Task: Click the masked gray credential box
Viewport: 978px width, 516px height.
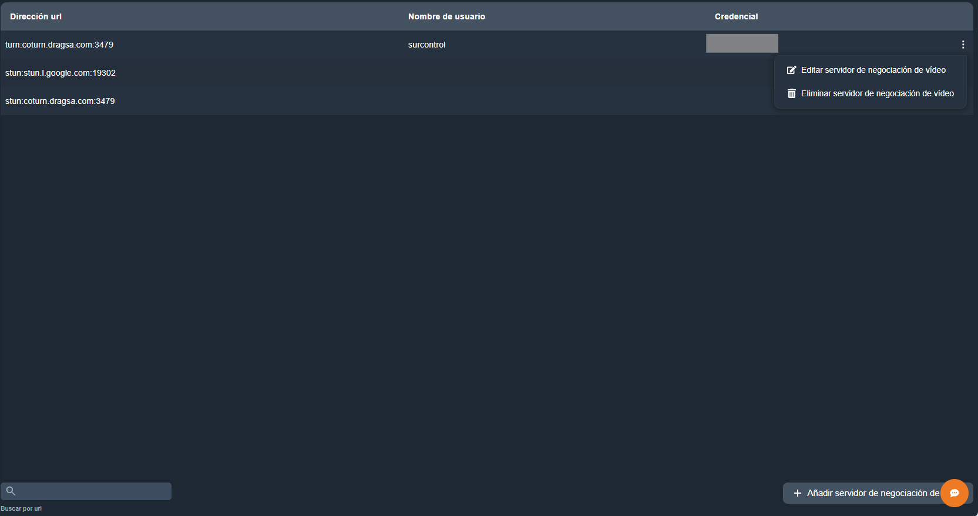Action: (742, 43)
